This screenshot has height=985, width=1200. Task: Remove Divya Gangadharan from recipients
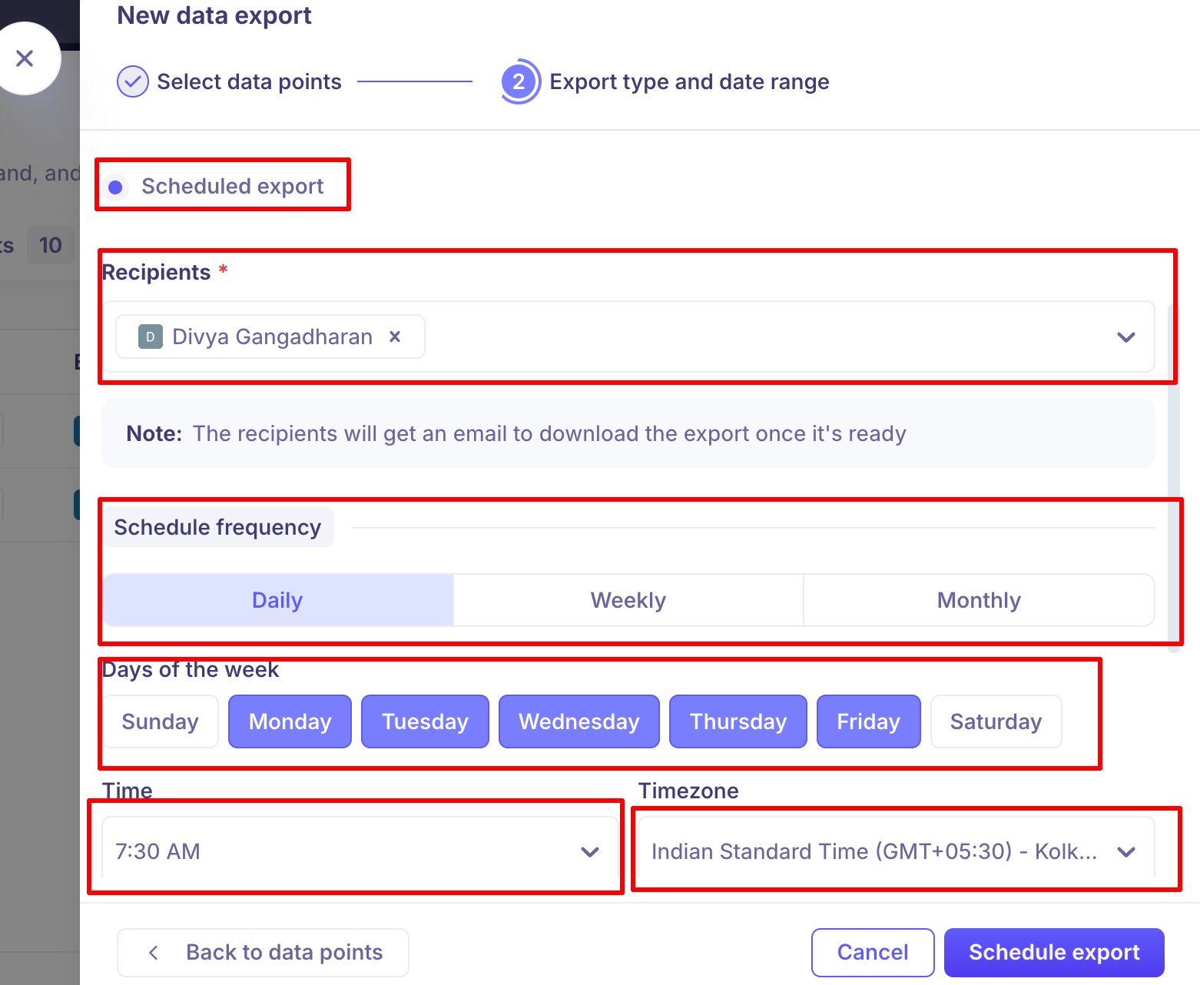pos(395,337)
